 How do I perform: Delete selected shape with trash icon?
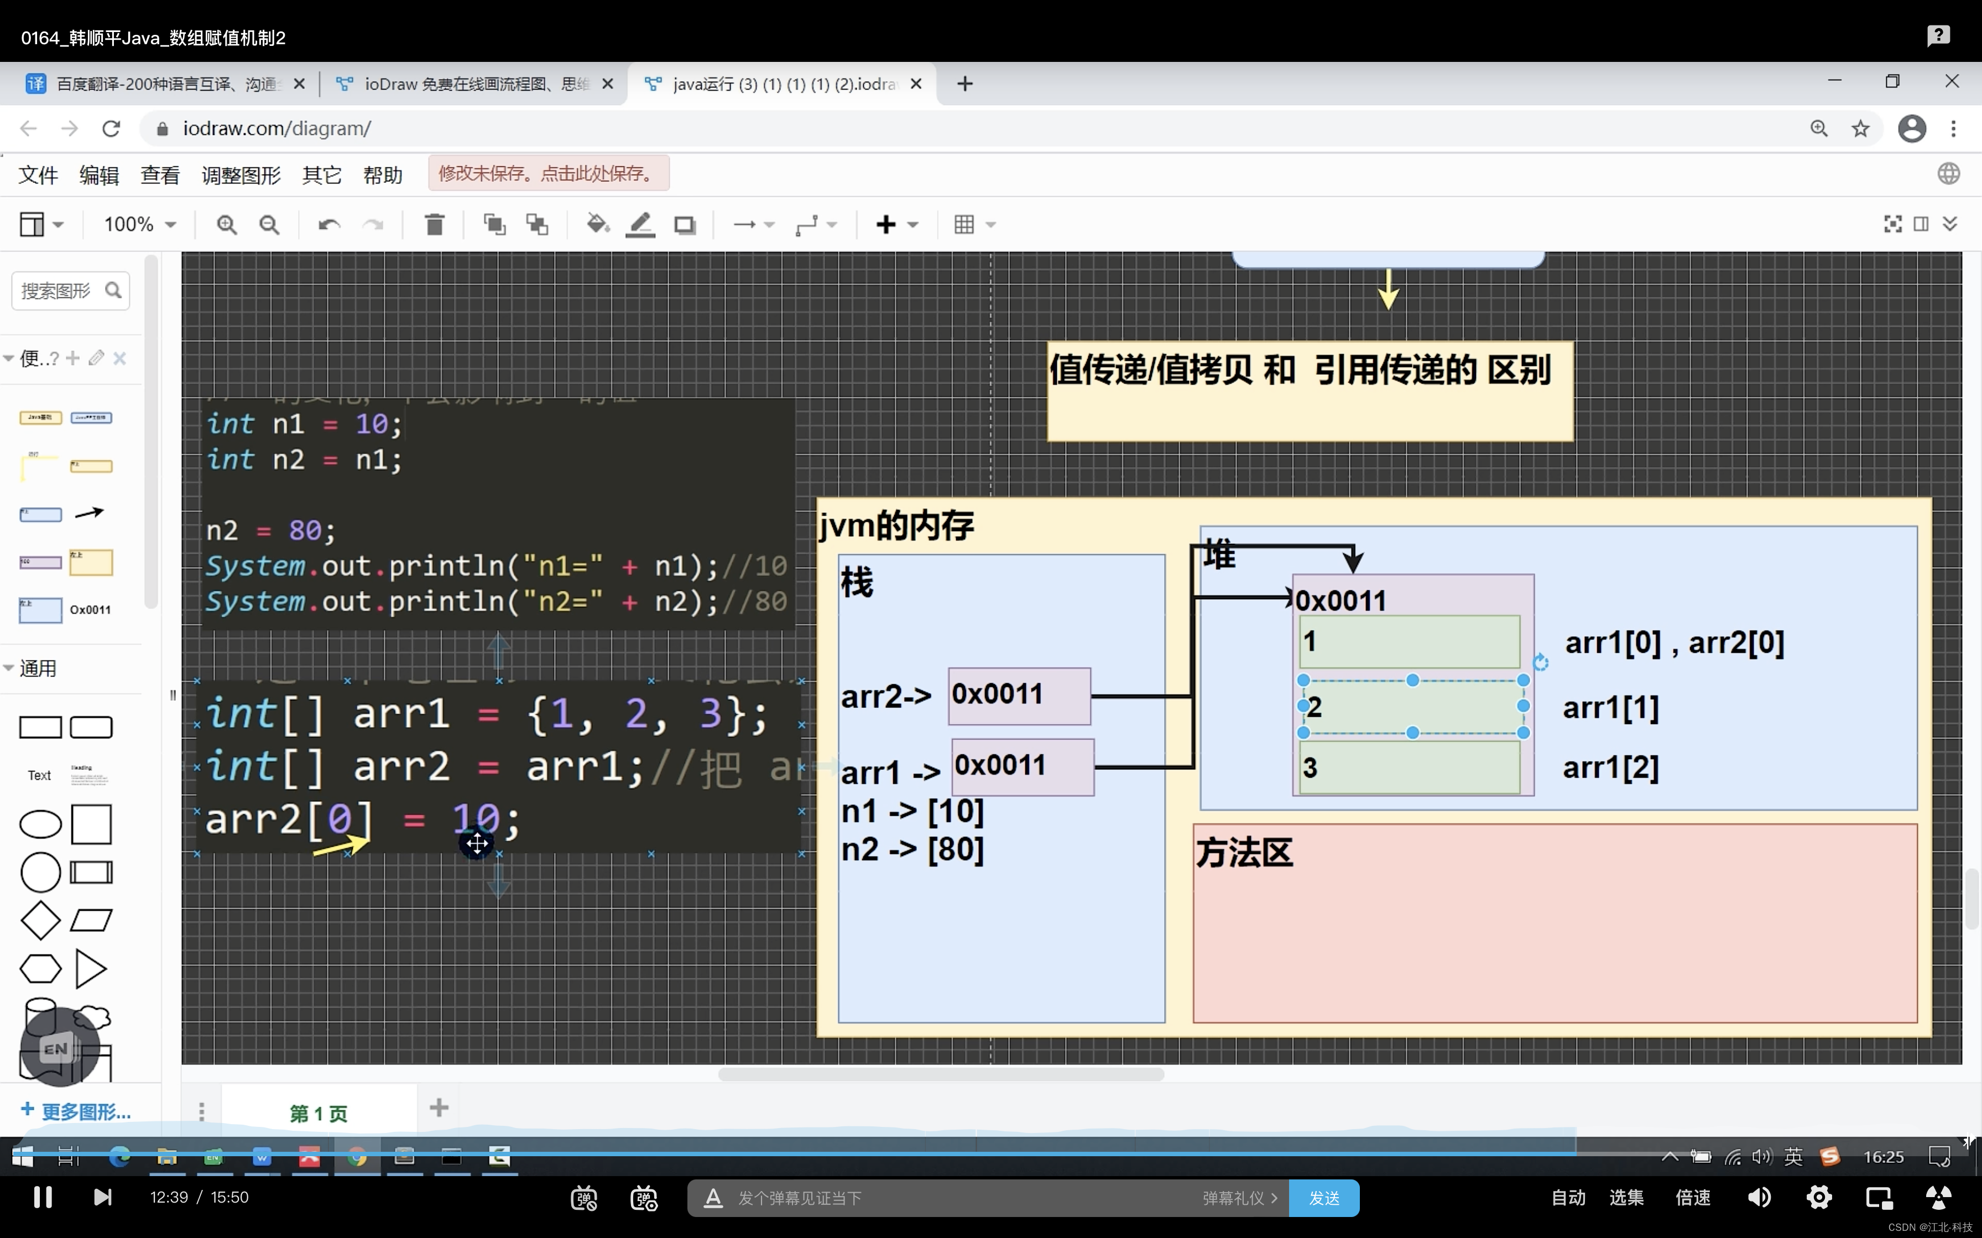pos(435,224)
